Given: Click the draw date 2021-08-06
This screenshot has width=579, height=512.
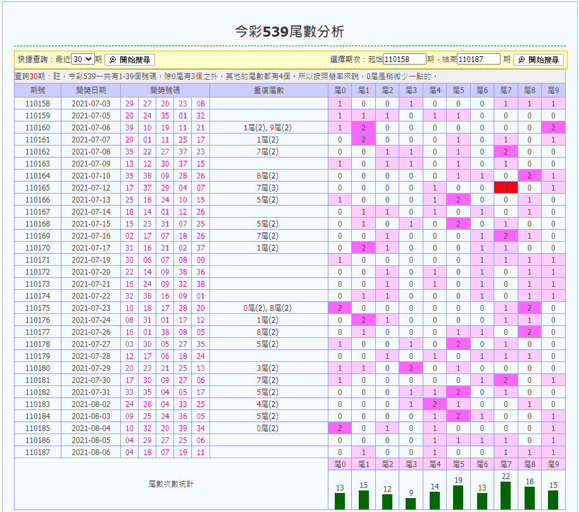Looking at the screenshot, I should (x=91, y=453).
